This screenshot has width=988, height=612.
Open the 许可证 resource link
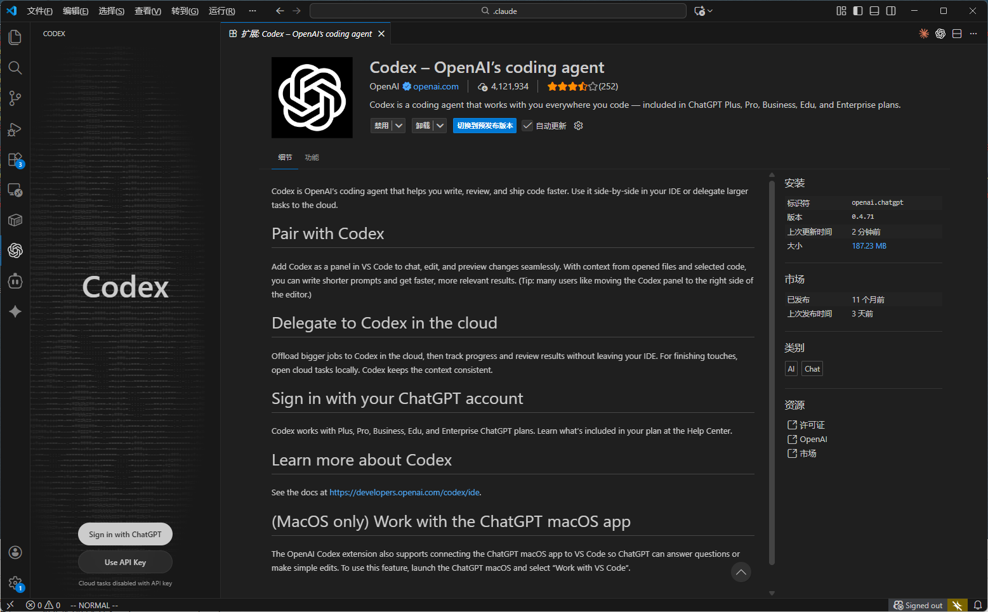[x=806, y=425]
